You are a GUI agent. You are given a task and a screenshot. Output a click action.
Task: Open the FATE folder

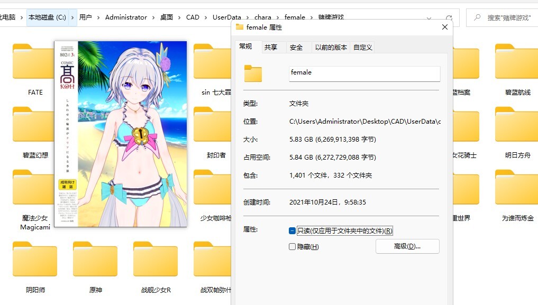[35, 70]
